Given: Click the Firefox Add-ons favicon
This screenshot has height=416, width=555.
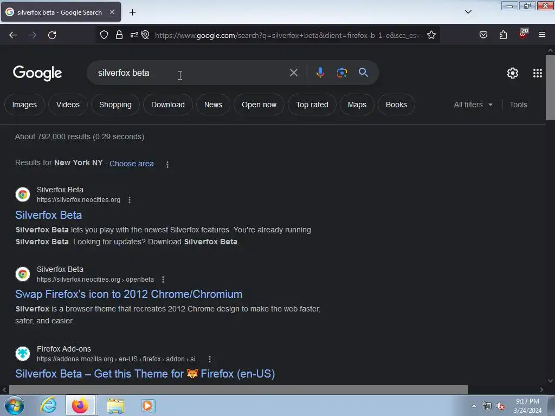Looking at the screenshot, I should 23,354.
